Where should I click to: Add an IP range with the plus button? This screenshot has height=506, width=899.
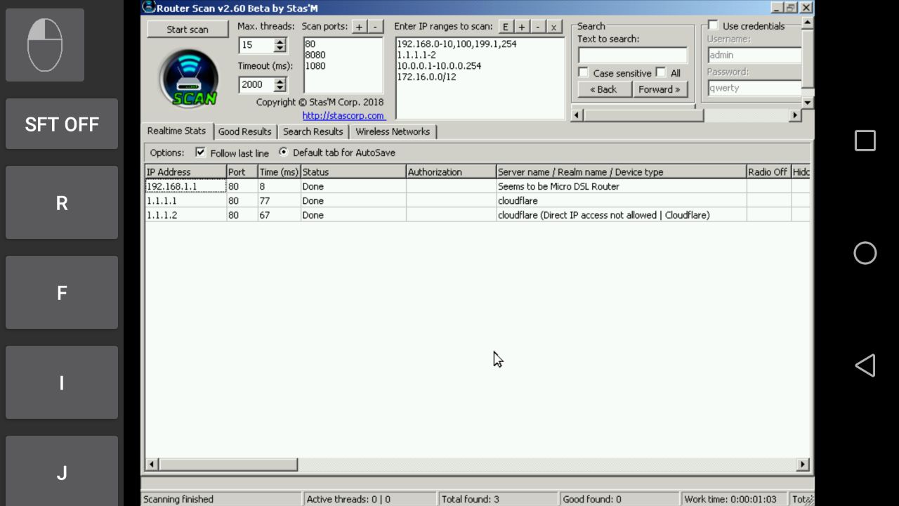(522, 27)
